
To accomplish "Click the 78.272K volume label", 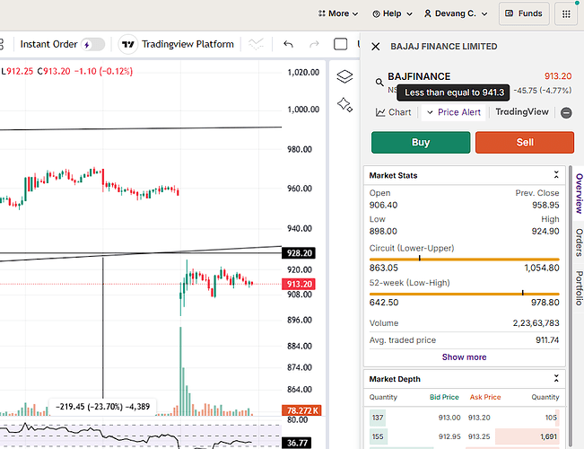I will coord(301,410).
